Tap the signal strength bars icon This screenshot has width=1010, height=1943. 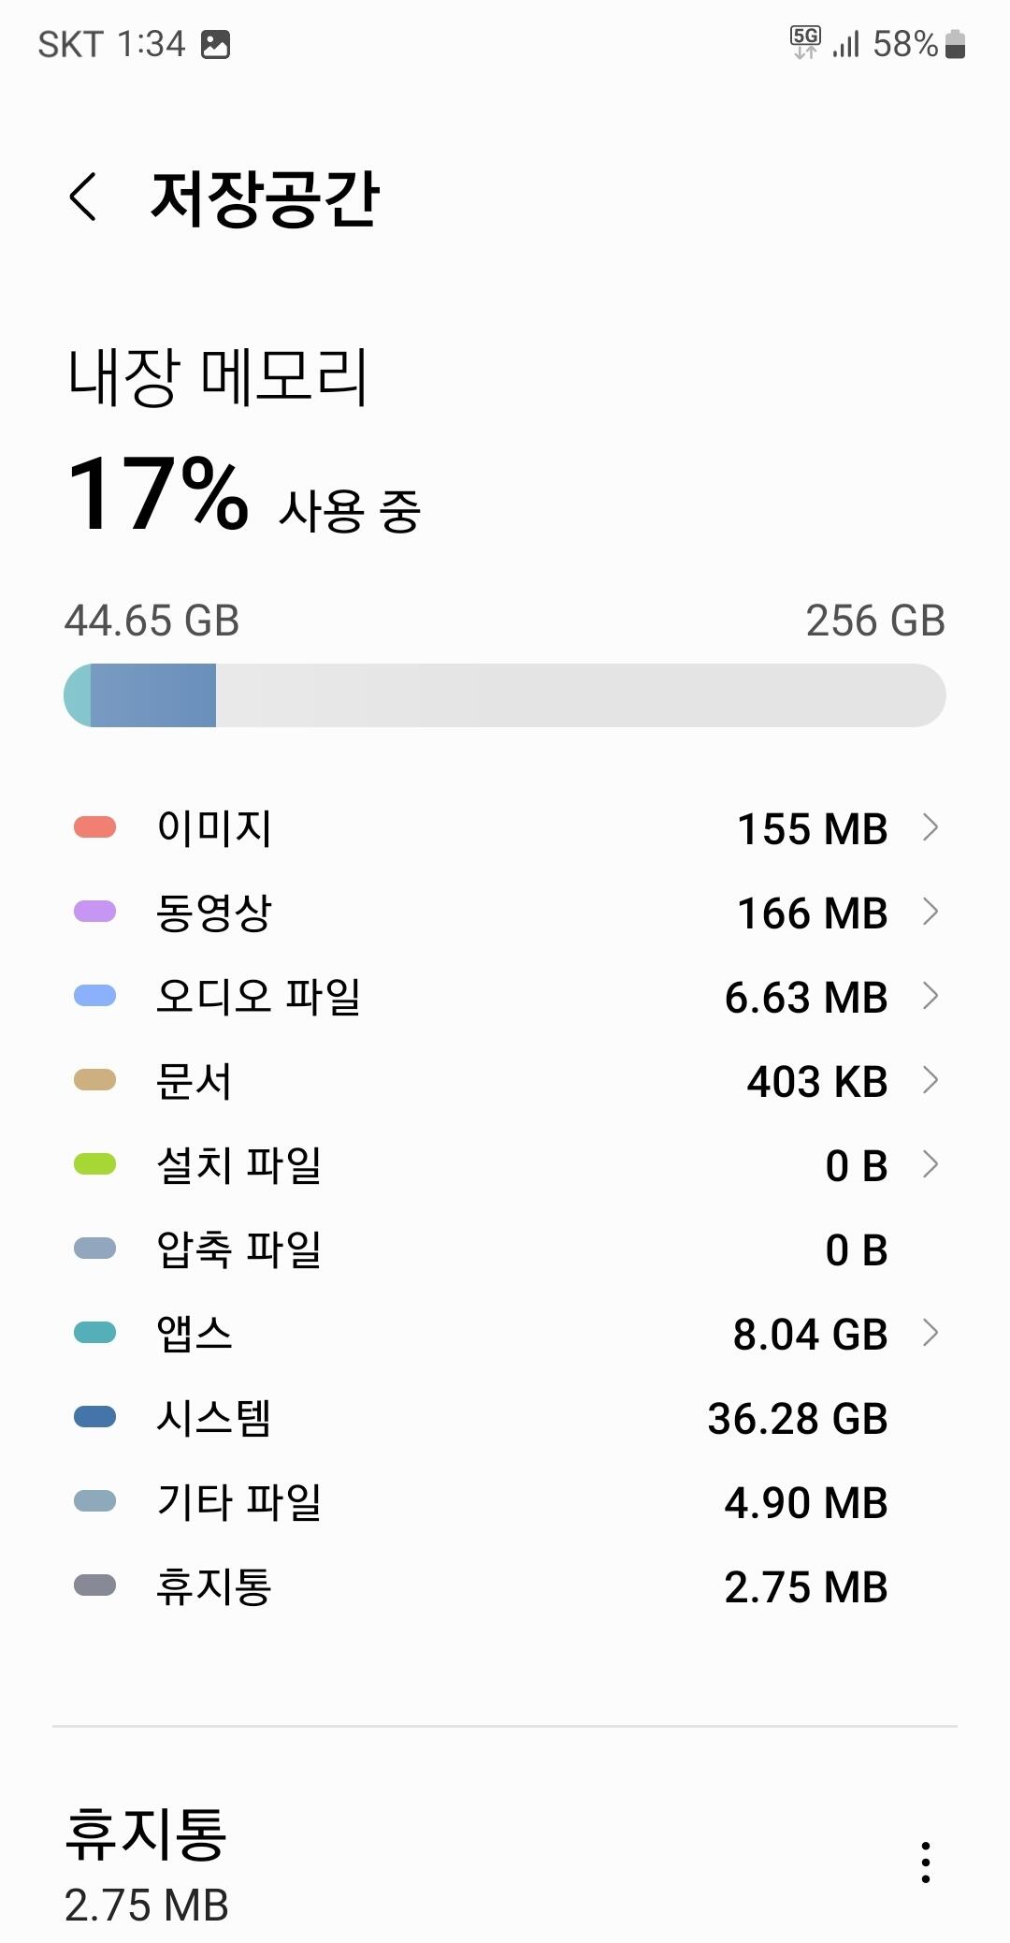click(846, 44)
